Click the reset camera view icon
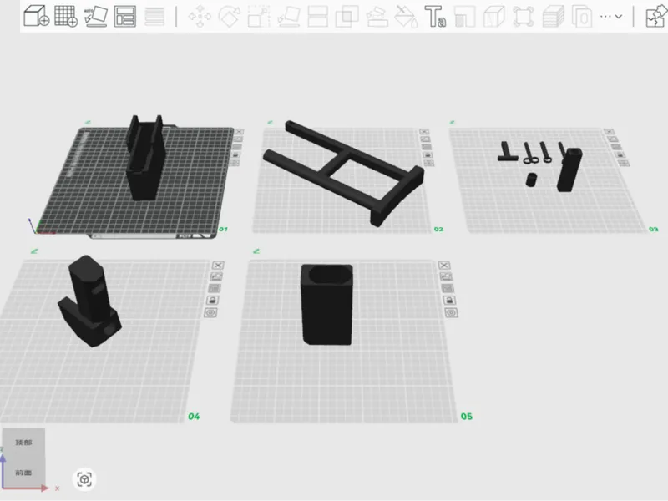 pyautogui.click(x=84, y=479)
